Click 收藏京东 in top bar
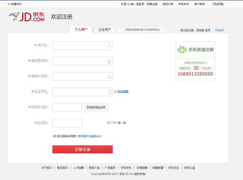Screen dimensions: 243x180 (16, 4)
